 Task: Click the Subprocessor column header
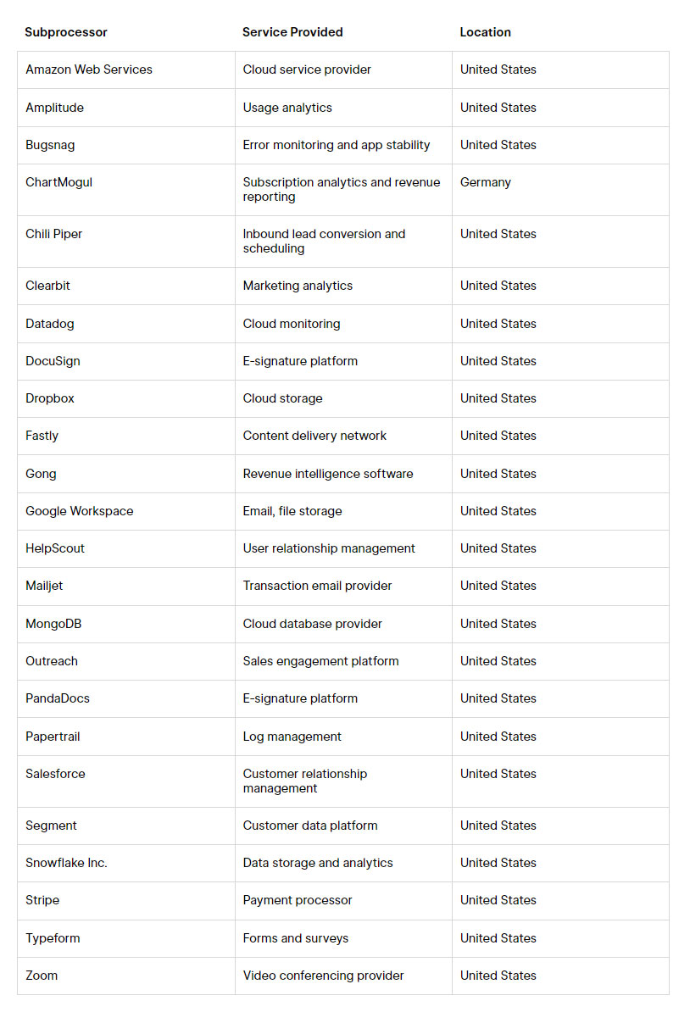point(66,32)
